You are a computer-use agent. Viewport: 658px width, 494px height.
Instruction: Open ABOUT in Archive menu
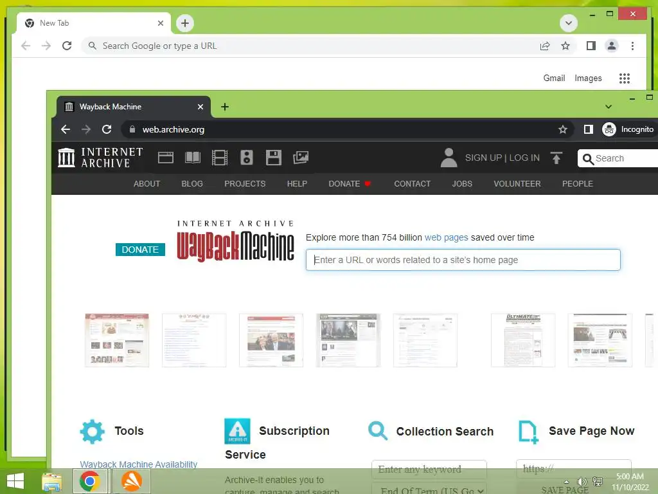point(147,184)
